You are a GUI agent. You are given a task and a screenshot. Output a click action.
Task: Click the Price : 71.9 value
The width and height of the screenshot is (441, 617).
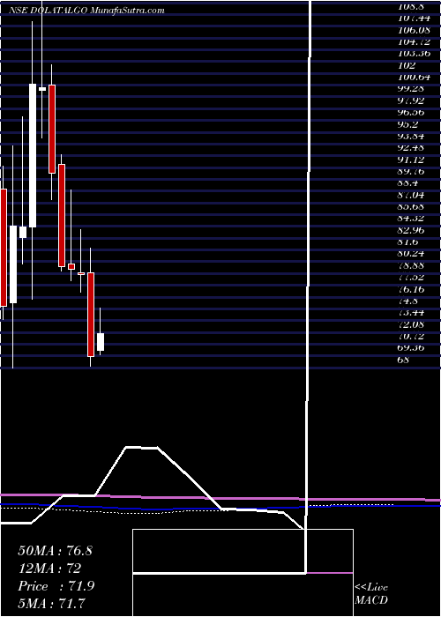(x=56, y=586)
